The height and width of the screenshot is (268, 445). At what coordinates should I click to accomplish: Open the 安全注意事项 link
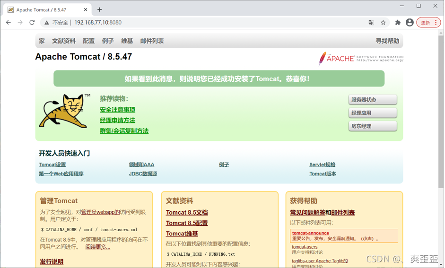[x=117, y=110]
